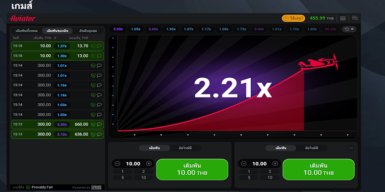Screen dimensions: 385x192
Task: Click the red airplane on the graph
Action: [x=318, y=63]
